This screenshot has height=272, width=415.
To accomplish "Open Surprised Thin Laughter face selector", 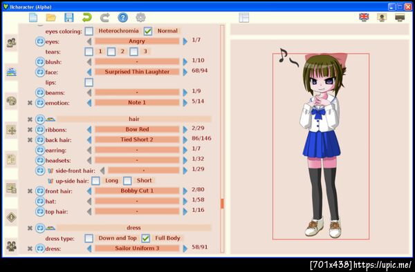I will 137,72.
